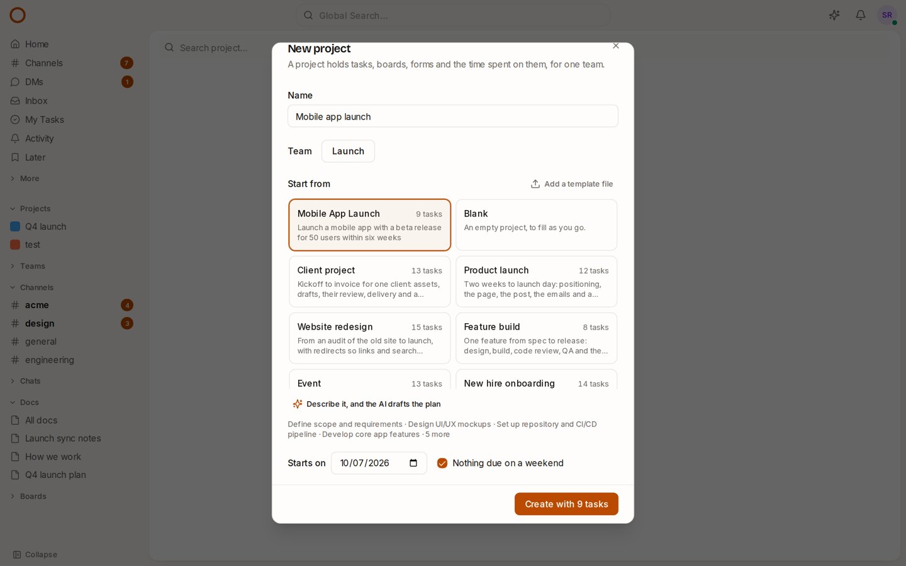Open the general channel
The width and height of the screenshot is (906, 566).
click(72, 341)
